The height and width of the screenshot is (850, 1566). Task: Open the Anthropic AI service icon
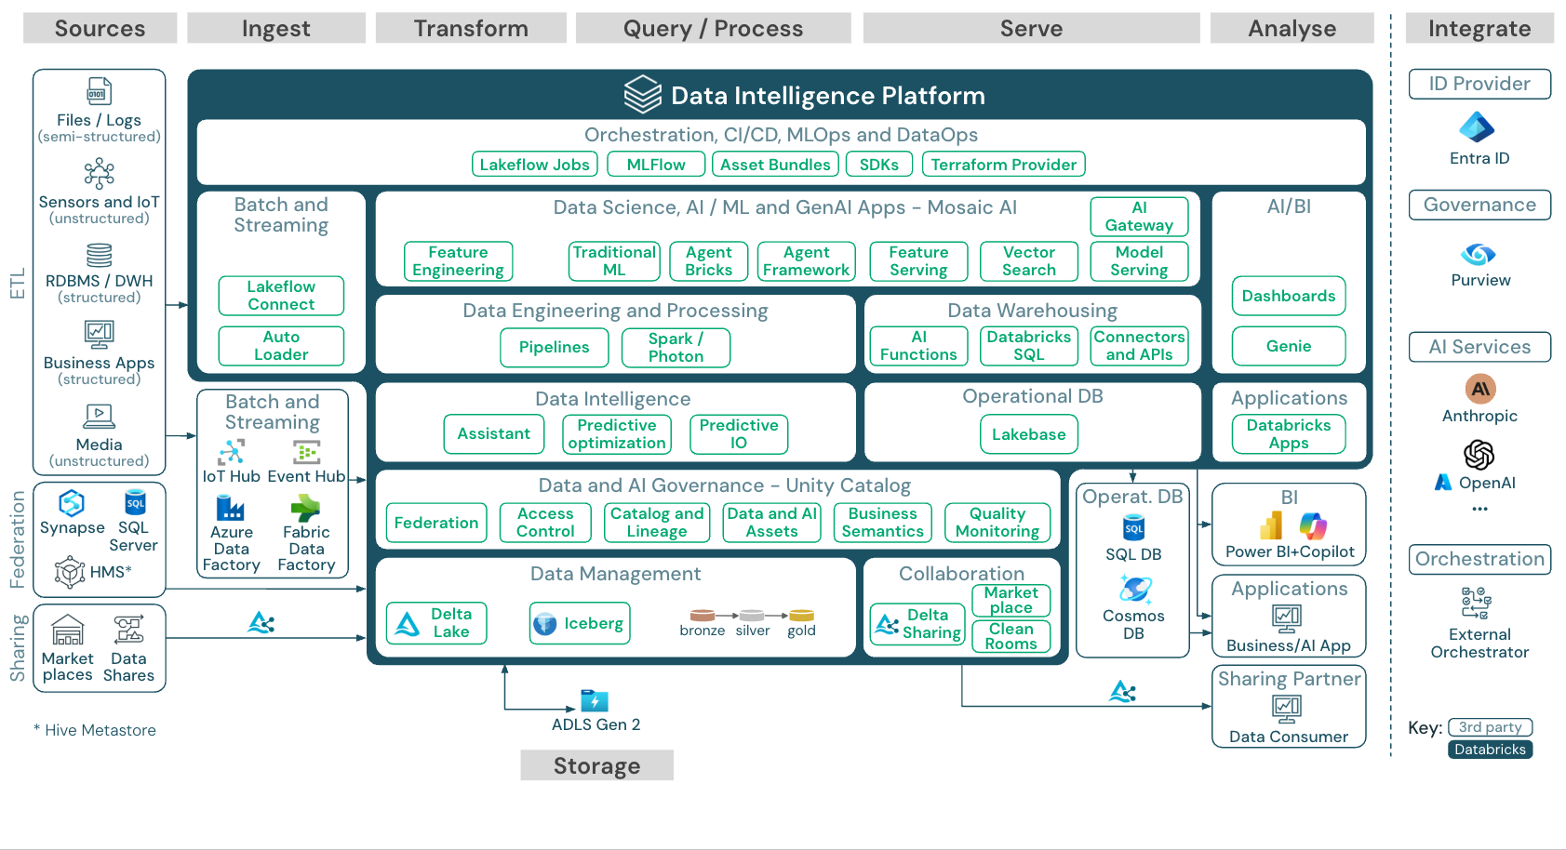pos(1479,389)
